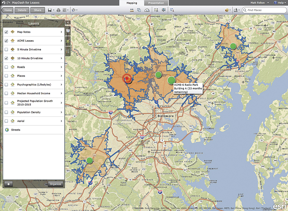288x211 pixels.
Task: Turn on the Median Household Income layer
Action: [x=6, y=93]
